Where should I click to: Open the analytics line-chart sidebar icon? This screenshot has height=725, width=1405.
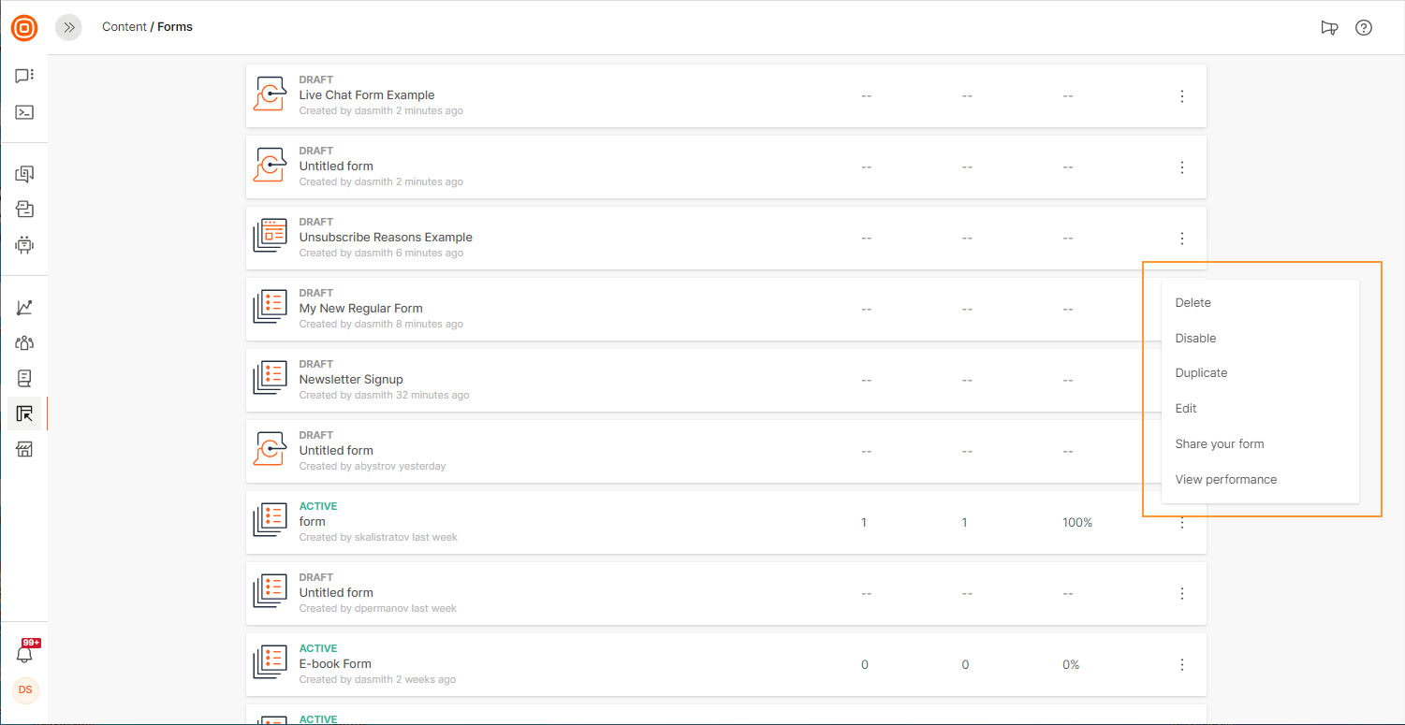click(24, 307)
